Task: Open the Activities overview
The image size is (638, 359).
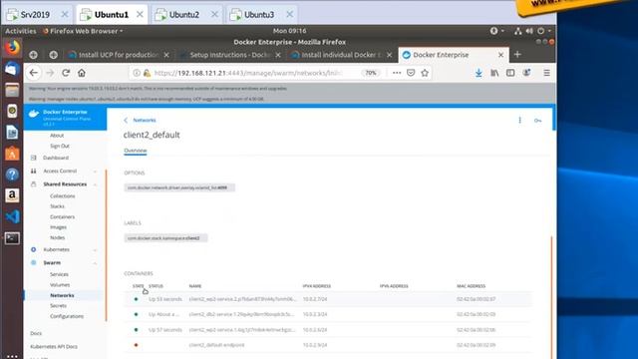Action: 20,31
